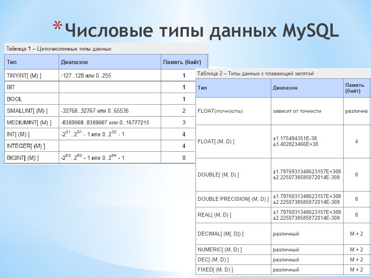Select range '-8388608..8388607 или 0..16777215'
Screen dimensions: 371x278
tap(105, 122)
